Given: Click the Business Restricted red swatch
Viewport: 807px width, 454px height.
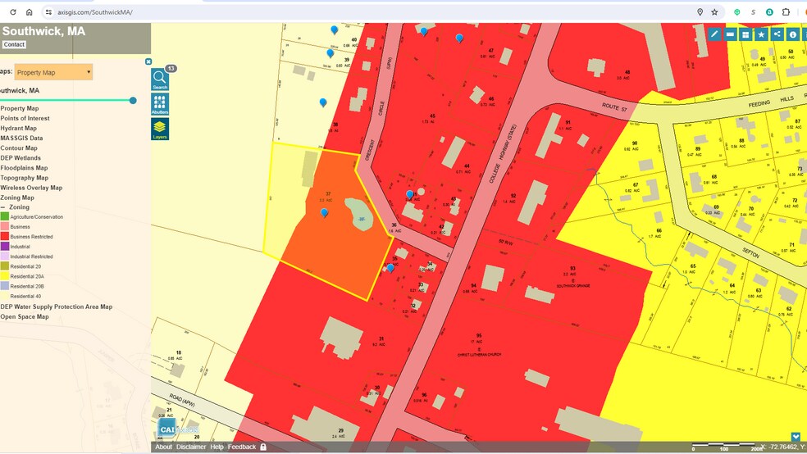Looking at the screenshot, I should click(x=4, y=237).
